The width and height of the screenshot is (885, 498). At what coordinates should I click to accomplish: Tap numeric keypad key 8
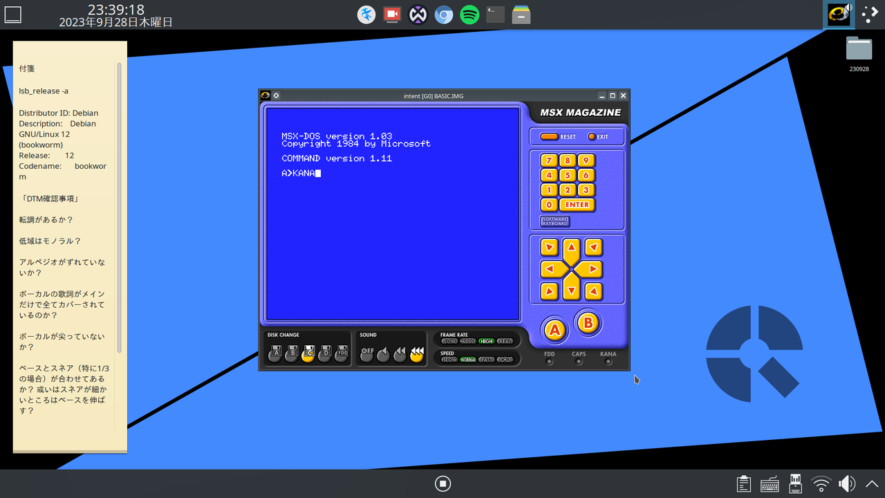coord(568,160)
